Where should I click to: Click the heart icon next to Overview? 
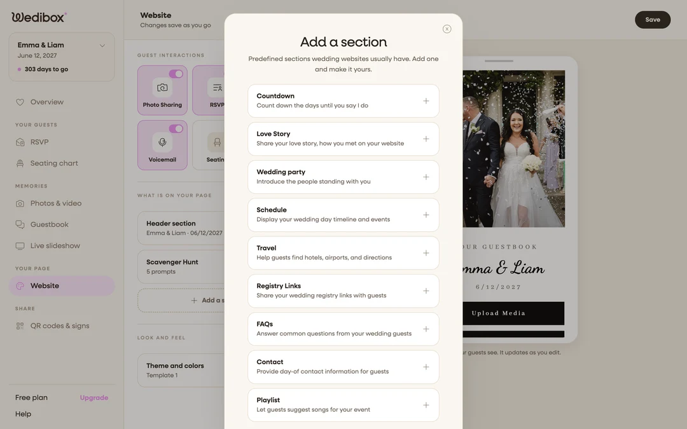[20, 102]
